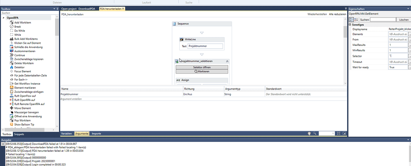The width and height of the screenshot is (411, 166).
Task: Click the Detektor activity icon in toolbox
Action: click(12, 67)
